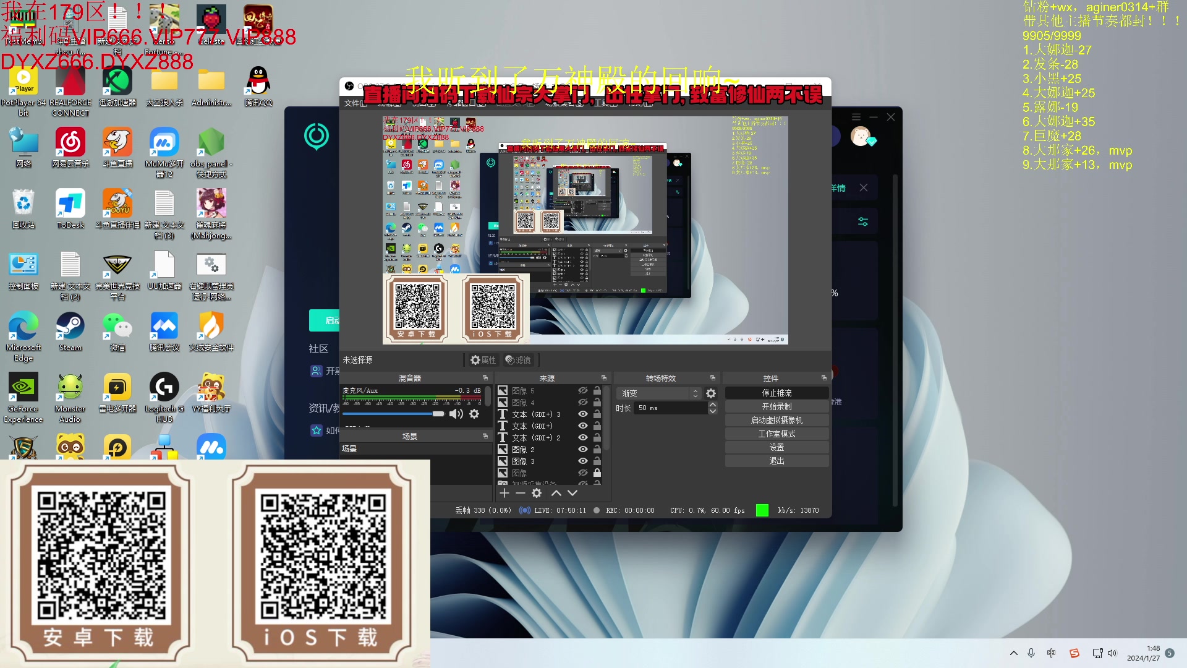Open the 滤镜 filters button
The height and width of the screenshot is (668, 1187).
[518, 360]
